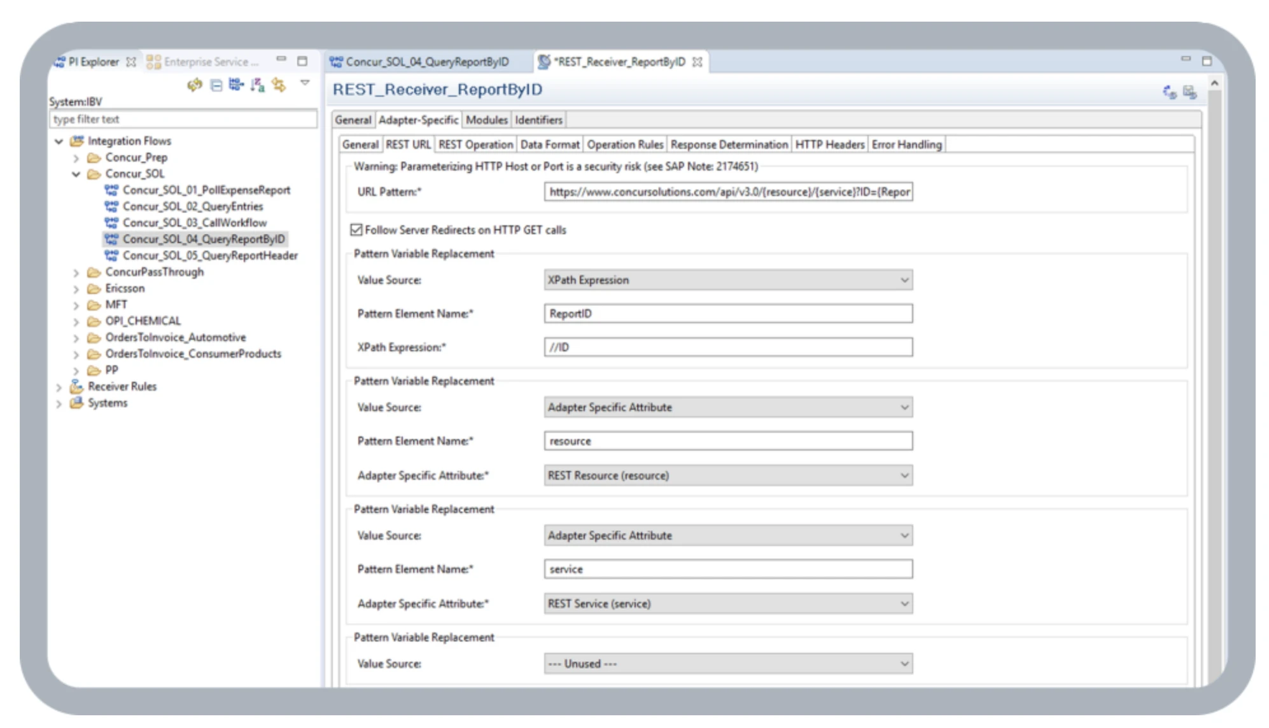The width and height of the screenshot is (1269, 728).
Task: Click the second editor toolbar icon near title
Action: point(1189,92)
